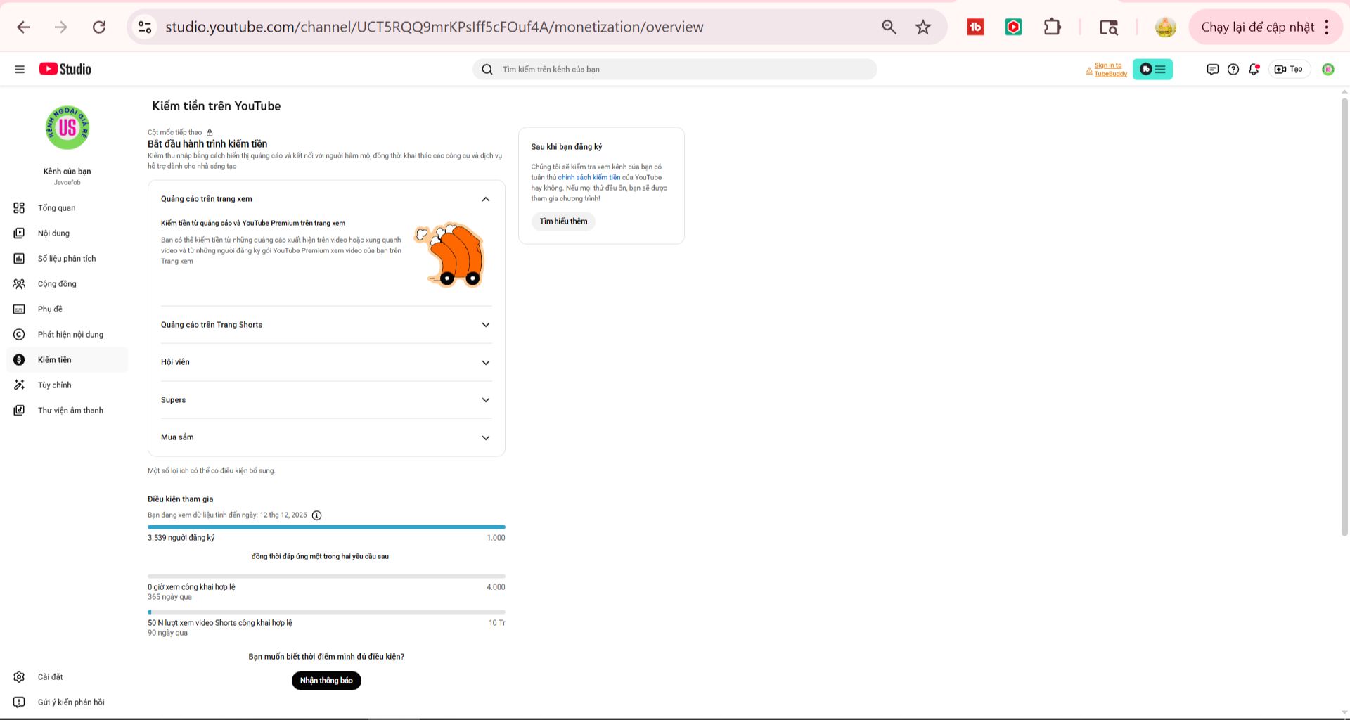Click the info icon beside data date
Viewport: 1350px width, 720px height.
coord(317,515)
